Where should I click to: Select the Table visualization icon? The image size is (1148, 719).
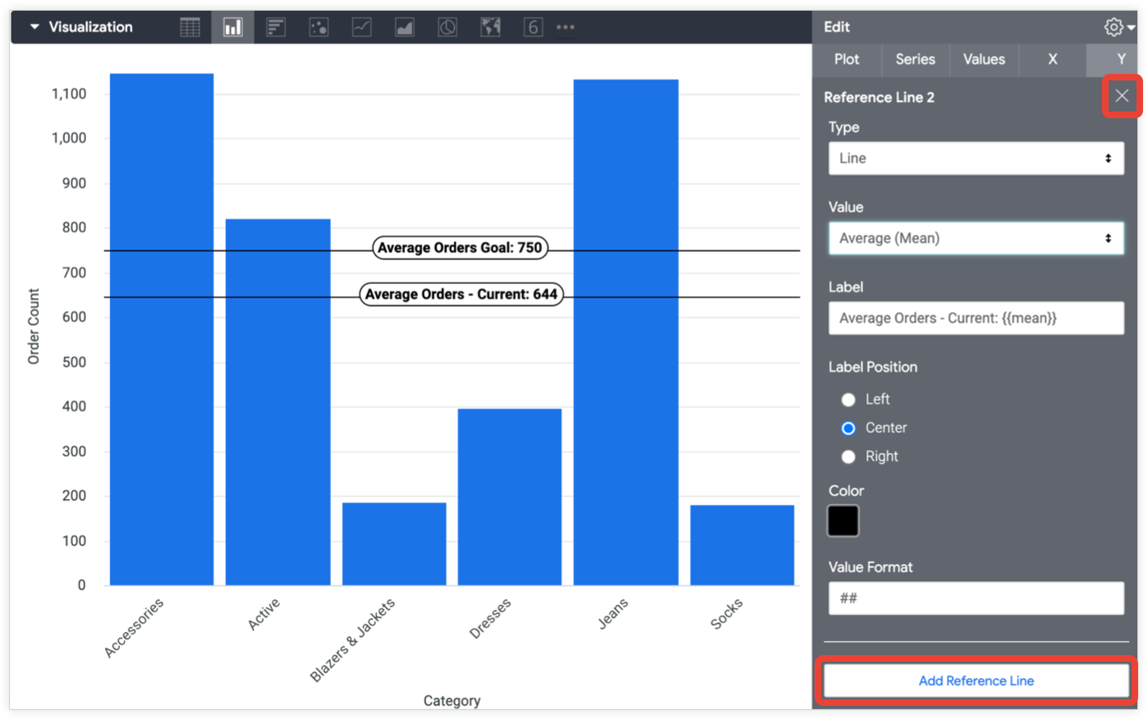click(190, 27)
